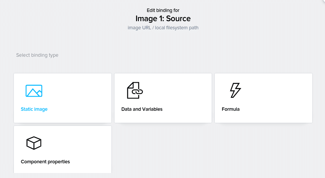
Task: Click the Formula lightning bolt icon
Action: tap(236, 90)
